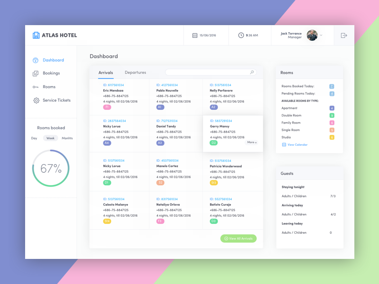The height and width of the screenshot is (284, 379).
Task: Click the search magnifier icon
Action: point(252,72)
